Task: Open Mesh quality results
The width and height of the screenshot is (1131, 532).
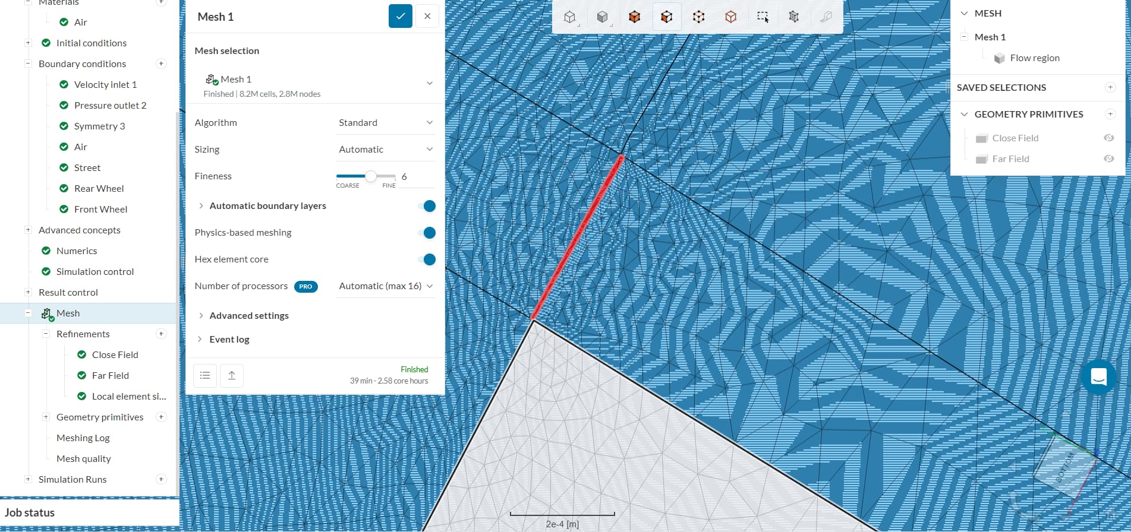Action: click(84, 458)
